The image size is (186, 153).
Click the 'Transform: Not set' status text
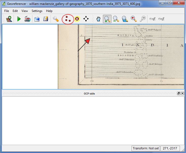point(146,148)
